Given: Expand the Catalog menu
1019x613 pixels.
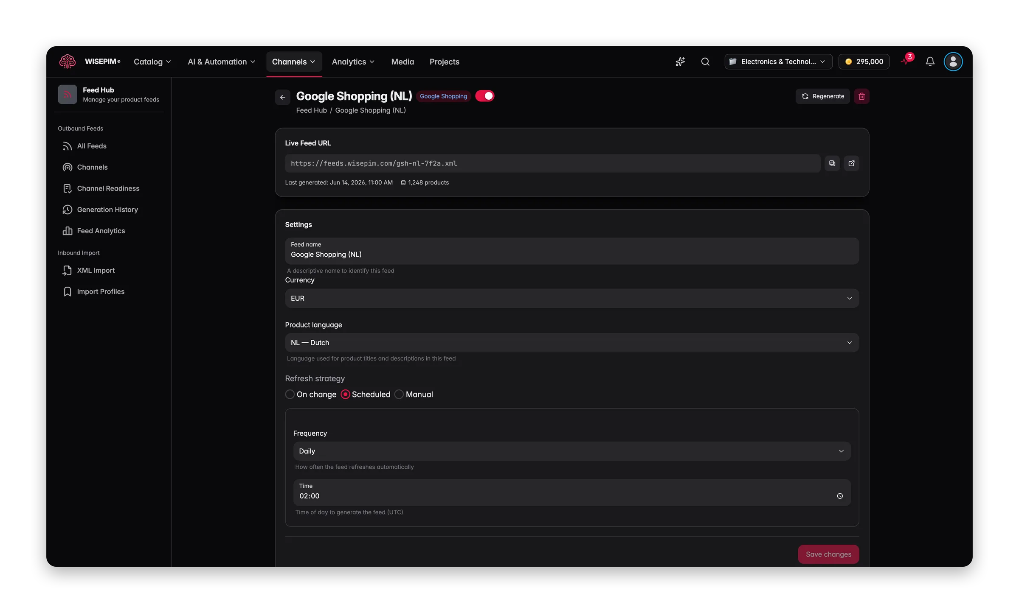Looking at the screenshot, I should tap(152, 62).
